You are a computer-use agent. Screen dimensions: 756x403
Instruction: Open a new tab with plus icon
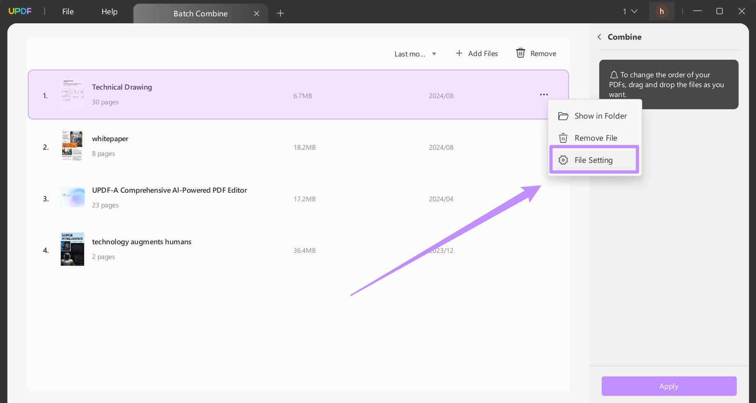click(x=280, y=14)
